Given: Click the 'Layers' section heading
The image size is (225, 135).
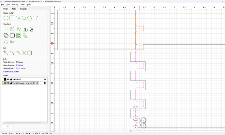Looking at the screenshot, I should (6, 75).
